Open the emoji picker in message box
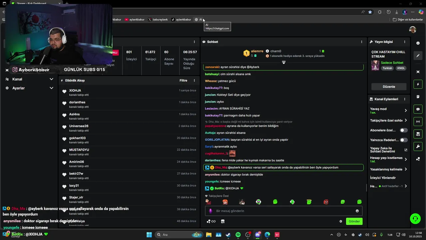 [x=357, y=211]
